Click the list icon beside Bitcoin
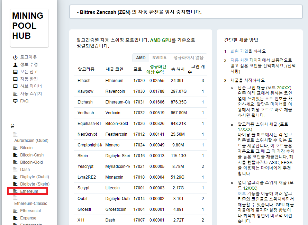This screenshot has width=308, height=225. pos(15,148)
